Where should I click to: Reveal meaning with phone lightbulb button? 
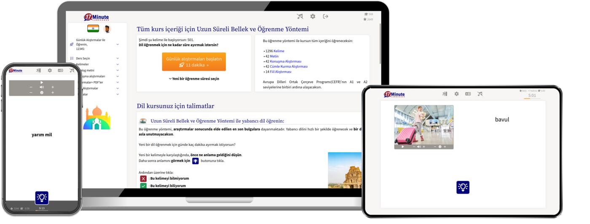point(42,197)
